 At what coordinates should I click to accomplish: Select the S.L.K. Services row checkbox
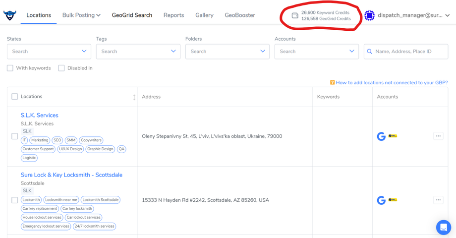(x=14, y=136)
